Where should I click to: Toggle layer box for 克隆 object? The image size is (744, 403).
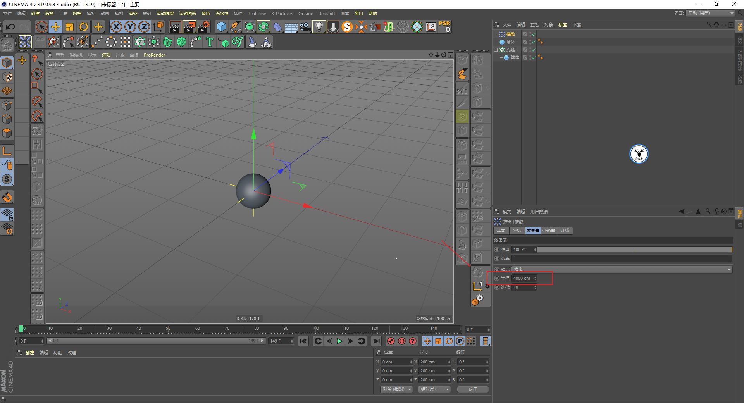click(525, 50)
